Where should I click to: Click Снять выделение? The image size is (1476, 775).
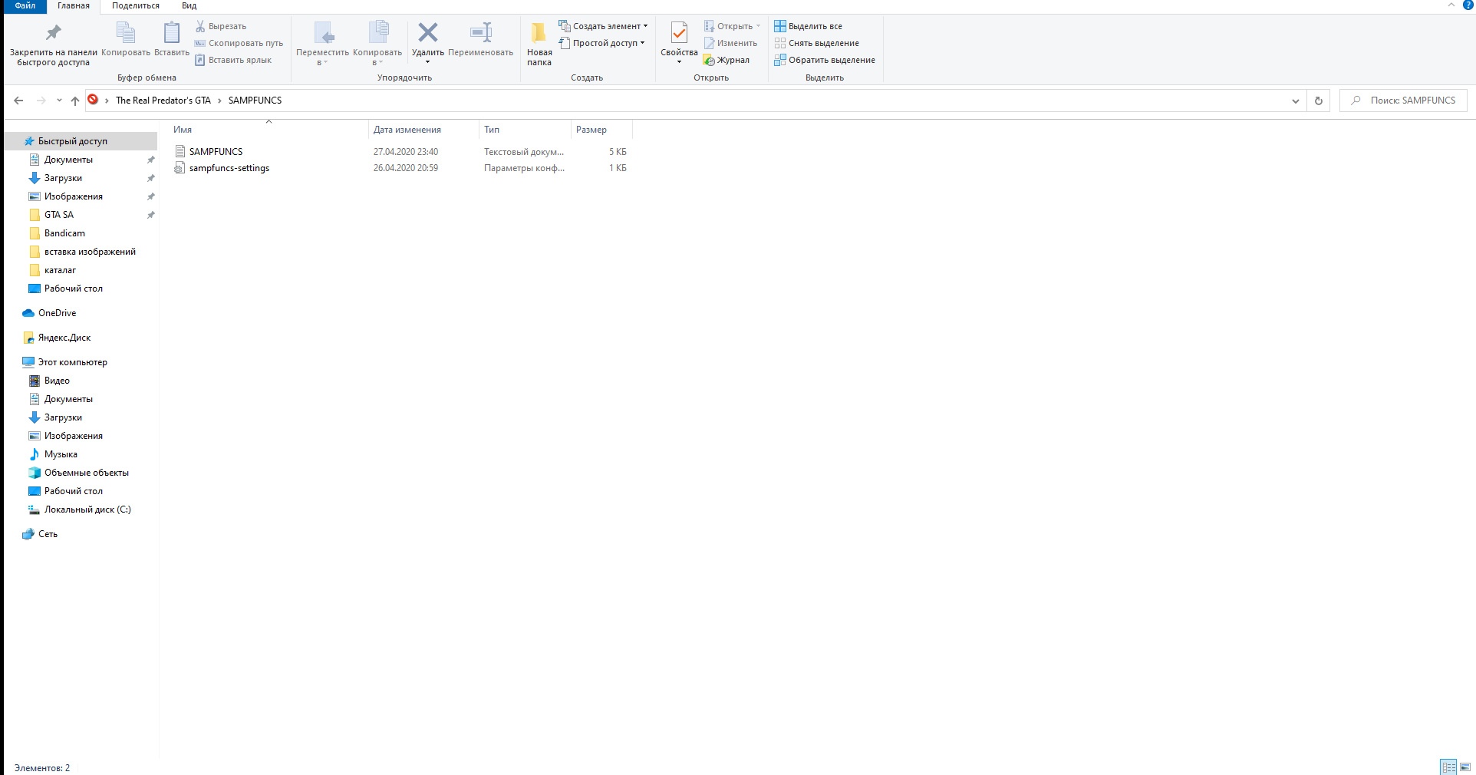pyautogui.click(x=816, y=43)
